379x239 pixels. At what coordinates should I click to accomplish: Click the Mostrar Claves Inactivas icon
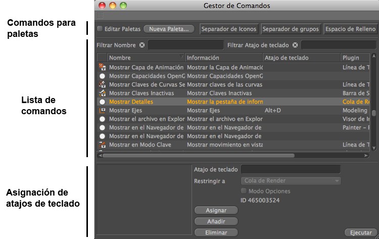tap(102, 93)
